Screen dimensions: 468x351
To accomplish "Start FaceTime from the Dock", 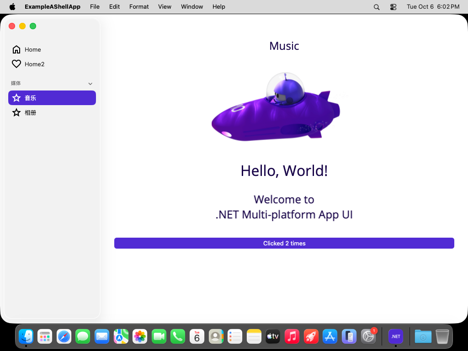I will (159, 336).
